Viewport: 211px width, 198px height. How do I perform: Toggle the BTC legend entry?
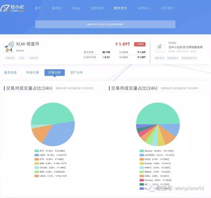click(50, 151)
